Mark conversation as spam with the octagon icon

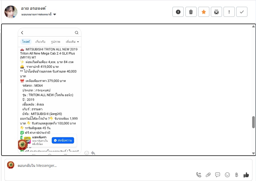point(178,12)
